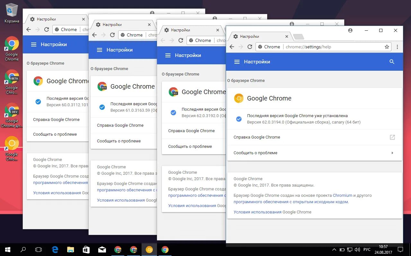
Task: Open user profile icon in Canary titlebar
Action: click(x=350, y=30)
